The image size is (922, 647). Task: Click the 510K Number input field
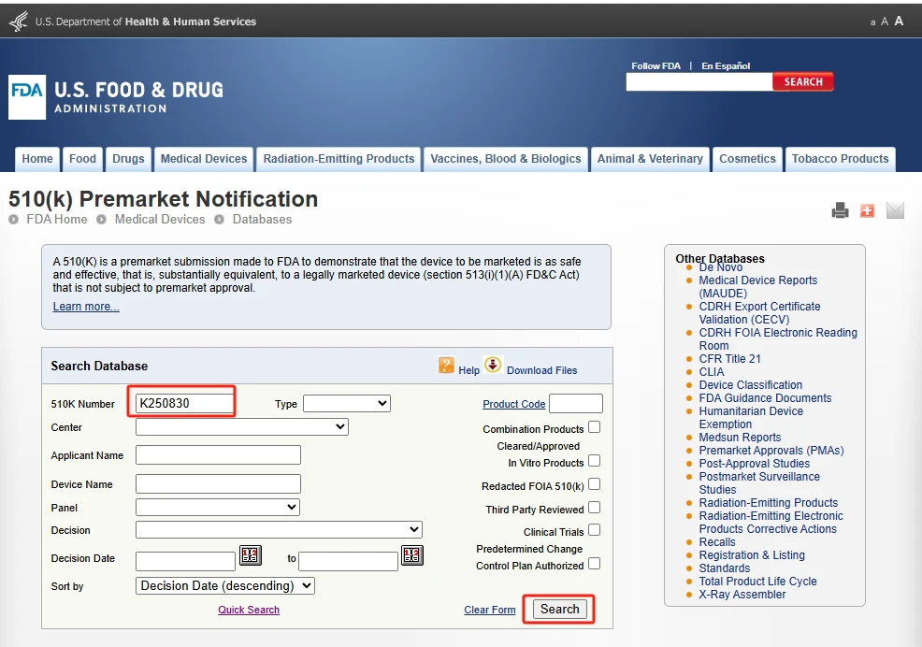[184, 404]
